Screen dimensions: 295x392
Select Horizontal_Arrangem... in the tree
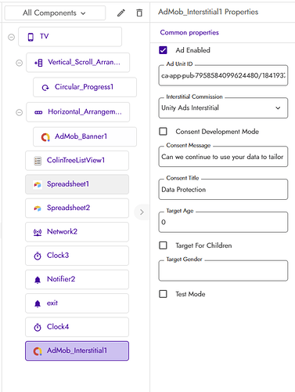77,112
